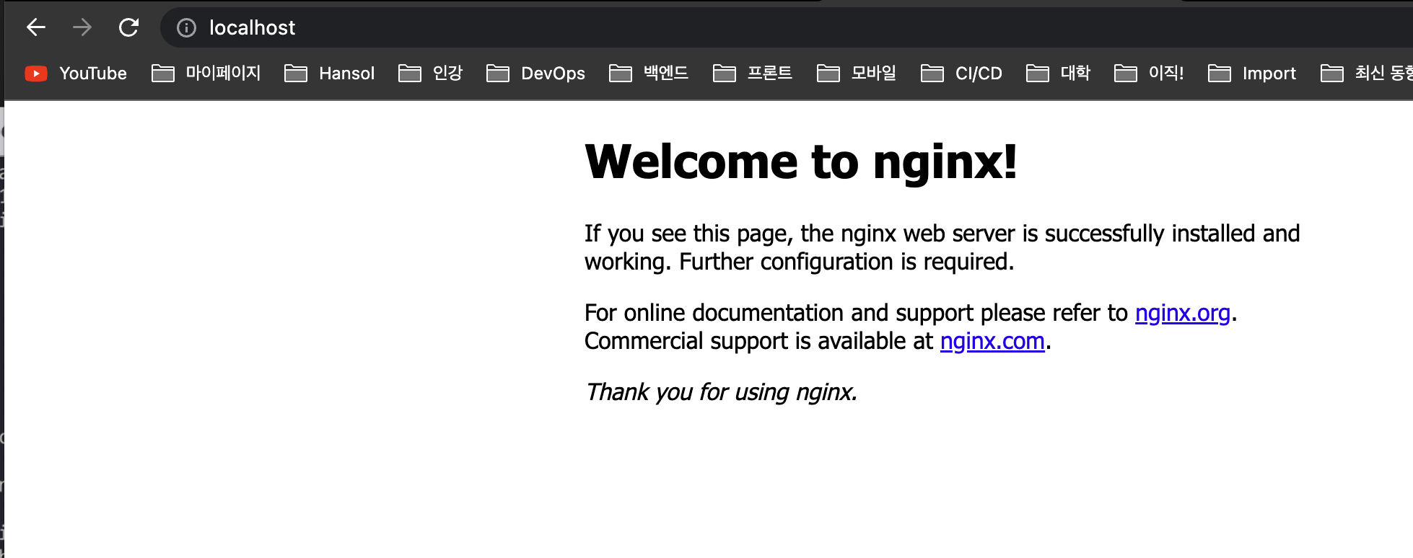Open the 마이페이지 bookmark folder
This screenshot has width=1413, height=558.
click(206, 73)
